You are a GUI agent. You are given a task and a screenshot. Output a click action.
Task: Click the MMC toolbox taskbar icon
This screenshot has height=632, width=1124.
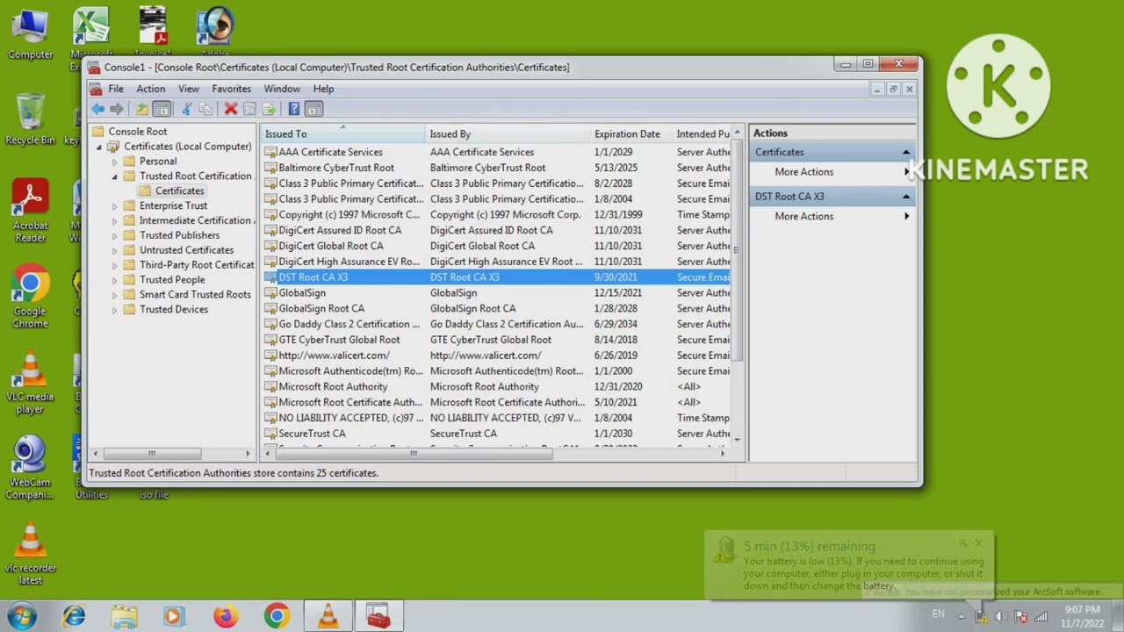[x=378, y=617]
